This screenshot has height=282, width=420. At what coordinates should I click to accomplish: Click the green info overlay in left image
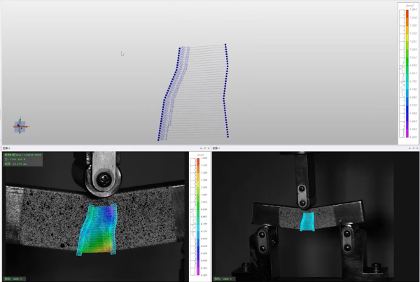[22, 160]
